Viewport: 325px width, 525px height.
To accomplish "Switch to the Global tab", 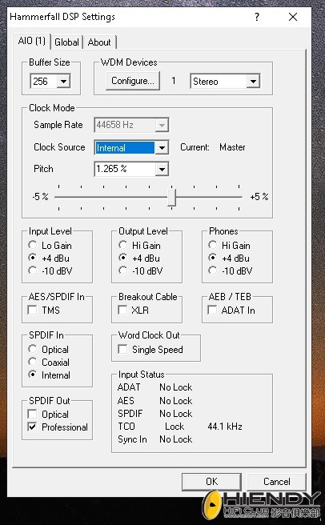I will (66, 42).
